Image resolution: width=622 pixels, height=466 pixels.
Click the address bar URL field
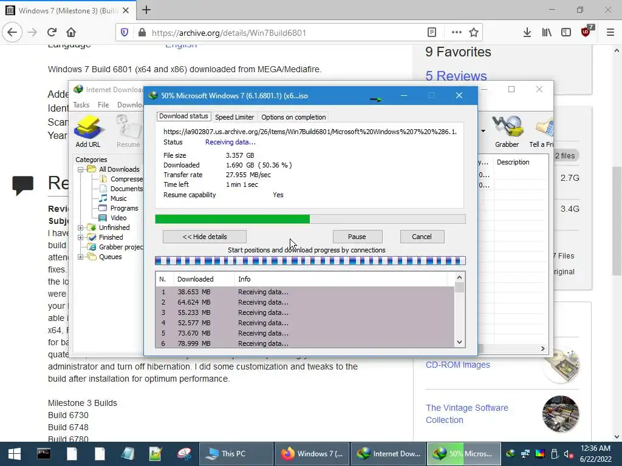(x=285, y=33)
